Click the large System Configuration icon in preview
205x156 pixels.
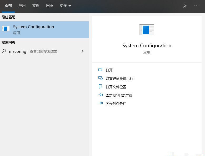pyautogui.click(x=147, y=29)
